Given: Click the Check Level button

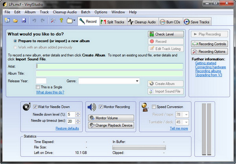Looking at the screenshot, I should 166,34.
